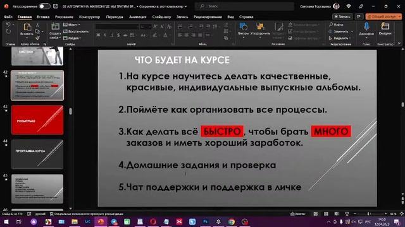
Task: Click Создать слайд new slide icon
Action: (x=55, y=26)
